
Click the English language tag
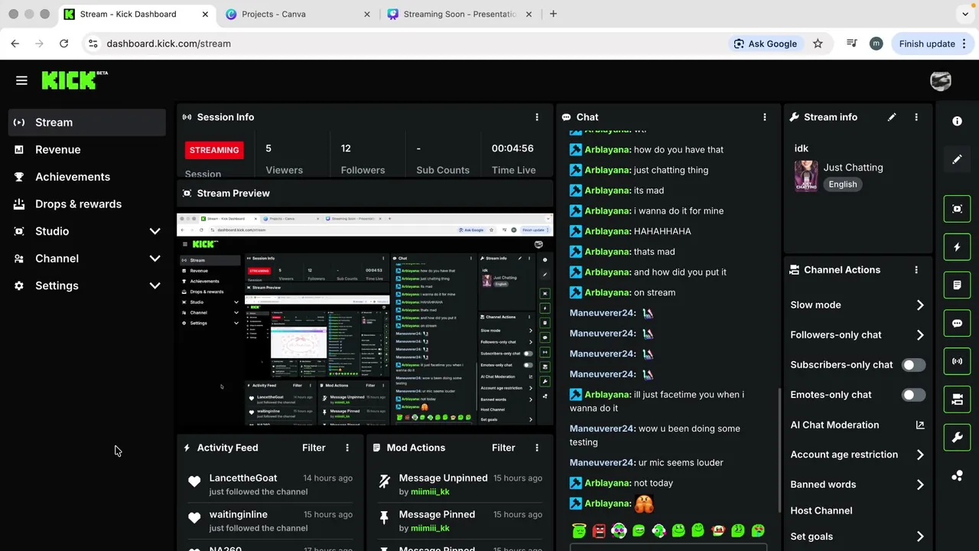pyautogui.click(x=843, y=184)
